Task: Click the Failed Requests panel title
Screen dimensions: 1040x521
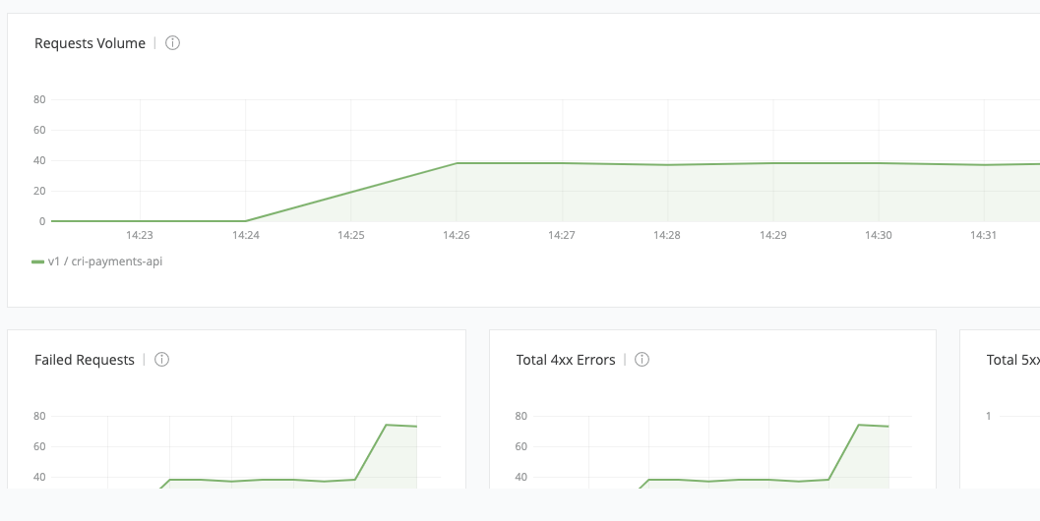Action: 85,359
